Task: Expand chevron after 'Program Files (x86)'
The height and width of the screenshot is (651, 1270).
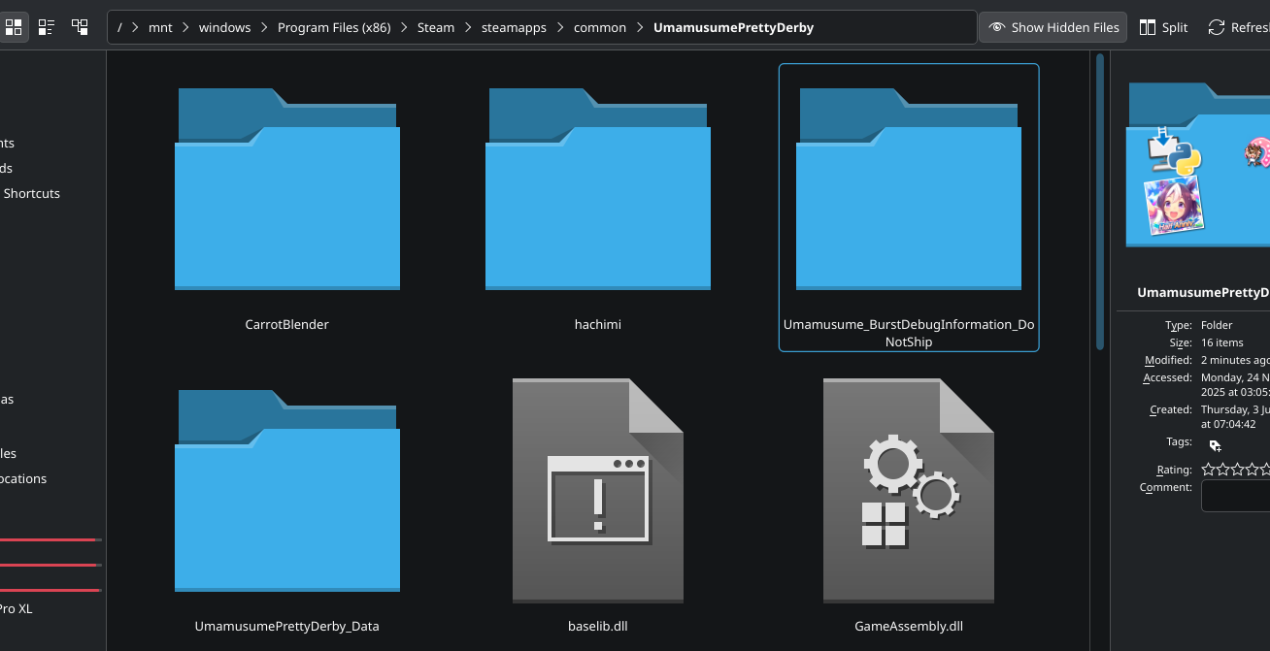Action: (x=405, y=27)
